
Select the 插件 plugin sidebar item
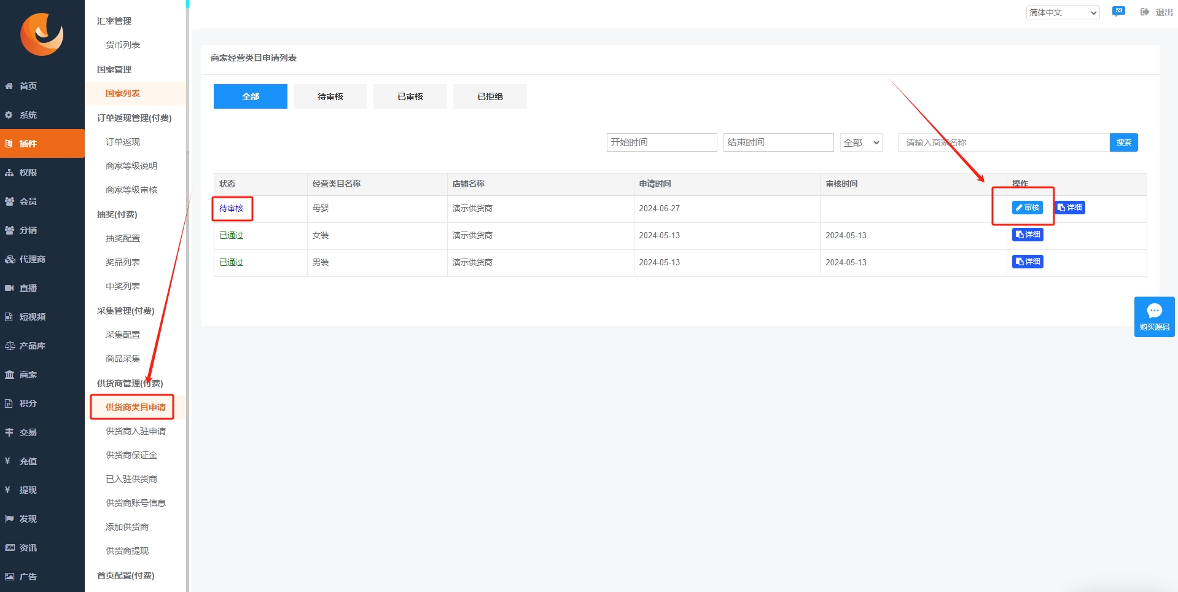click(42, 144)
